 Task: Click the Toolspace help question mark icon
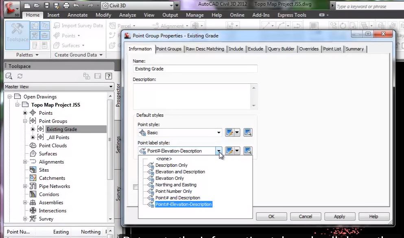[x=109, y=76]
